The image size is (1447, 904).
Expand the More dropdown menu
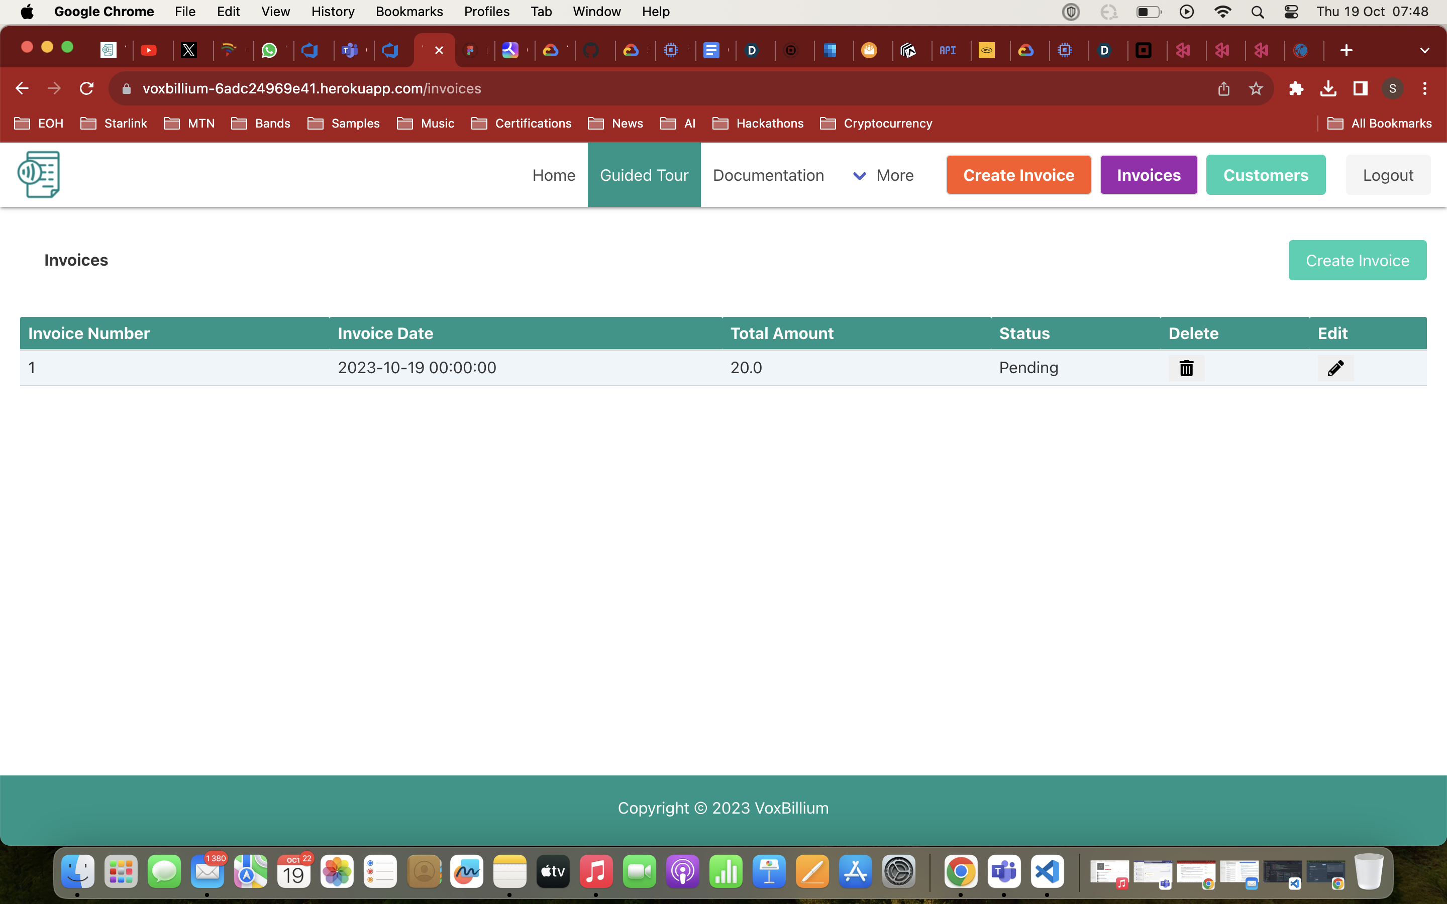[883, 175]
